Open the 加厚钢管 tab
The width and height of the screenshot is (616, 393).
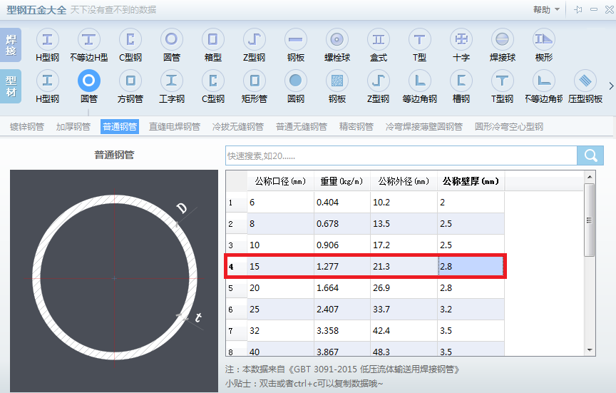73,126
